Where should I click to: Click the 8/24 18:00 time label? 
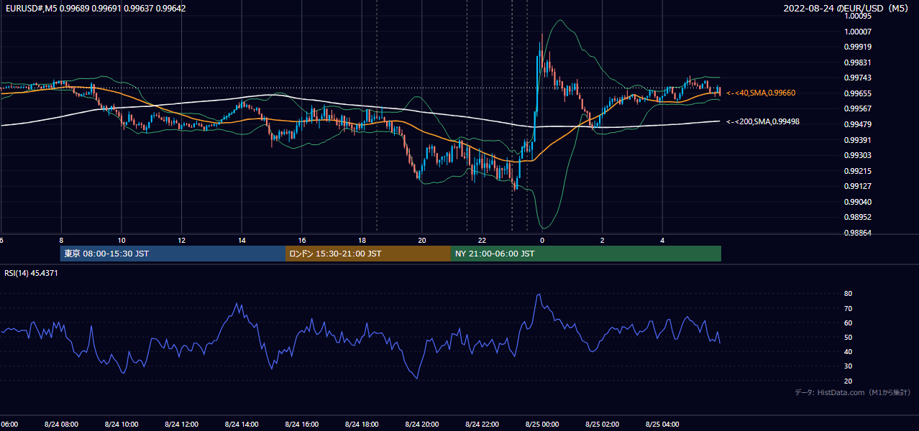(362, 425)
